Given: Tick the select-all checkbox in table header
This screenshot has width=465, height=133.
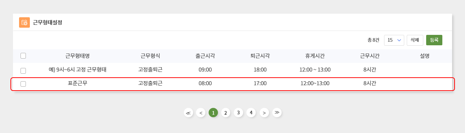Looking at the screenshot, I should [23, 56].
